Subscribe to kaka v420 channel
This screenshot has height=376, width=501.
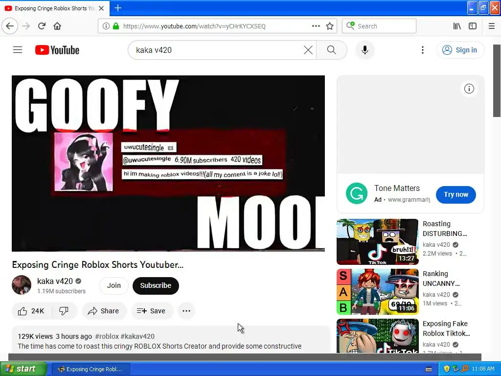tap(156, 285)
